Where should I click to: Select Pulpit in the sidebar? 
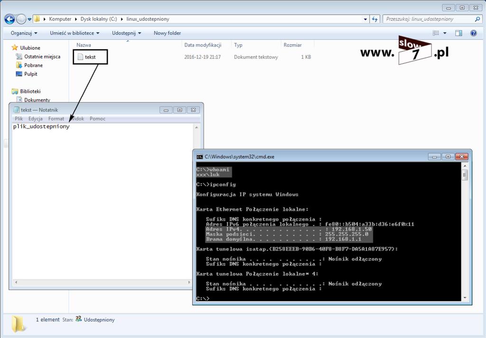(x=31, y=74)
